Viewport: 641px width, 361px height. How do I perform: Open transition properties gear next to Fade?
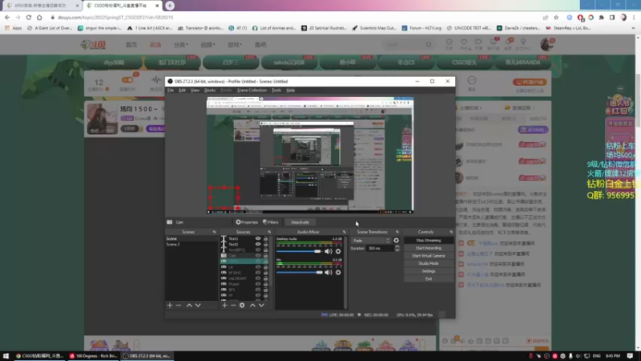point(396,240)
